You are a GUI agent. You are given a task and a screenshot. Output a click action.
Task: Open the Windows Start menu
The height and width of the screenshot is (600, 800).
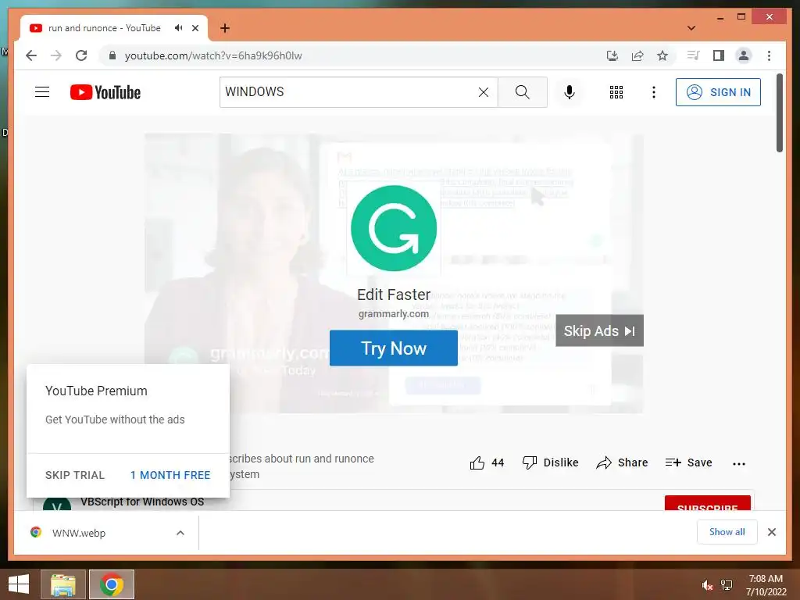pyautogui.click(x=19, y=584)
